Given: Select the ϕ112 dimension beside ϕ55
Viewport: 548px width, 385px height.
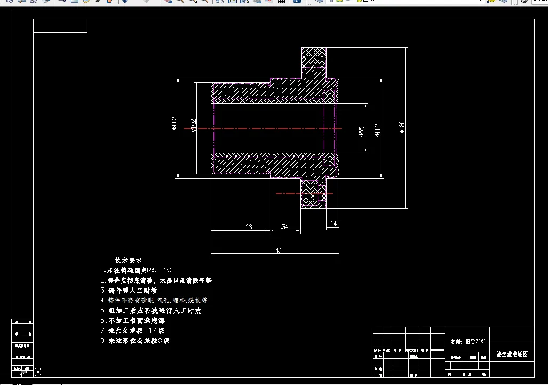Looking at the screenshot, I should [x=377, y=130].
